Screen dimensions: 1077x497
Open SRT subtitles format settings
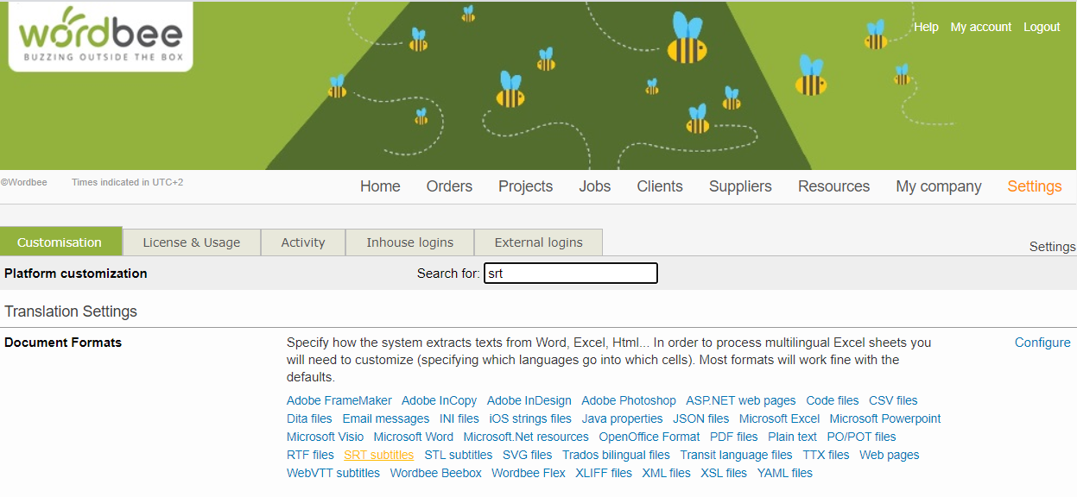coord(378,455)
